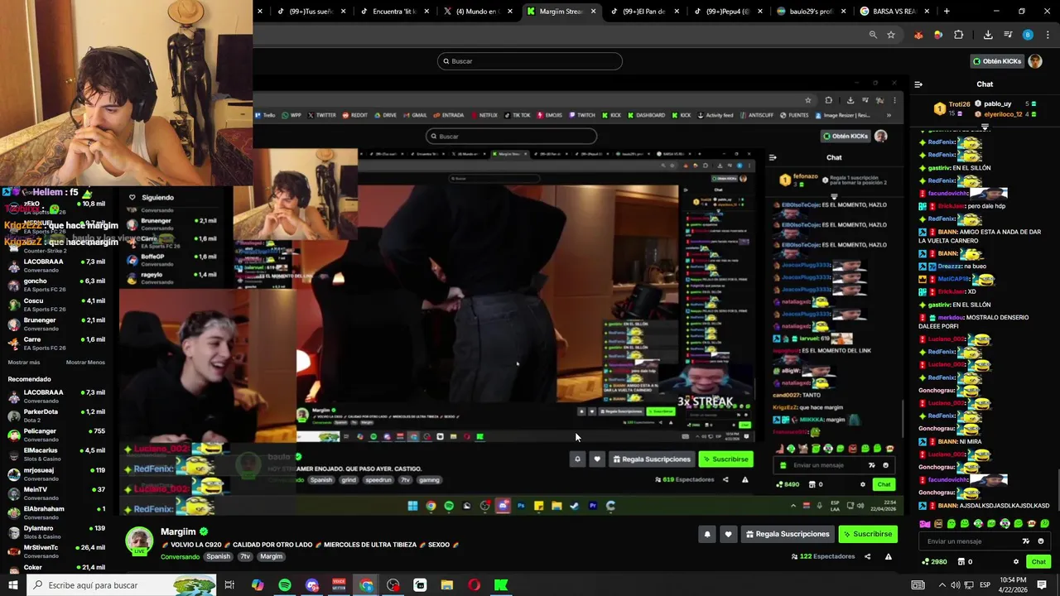
Task: Open the browser downloads icon
Action: click(x=988, y=35)
